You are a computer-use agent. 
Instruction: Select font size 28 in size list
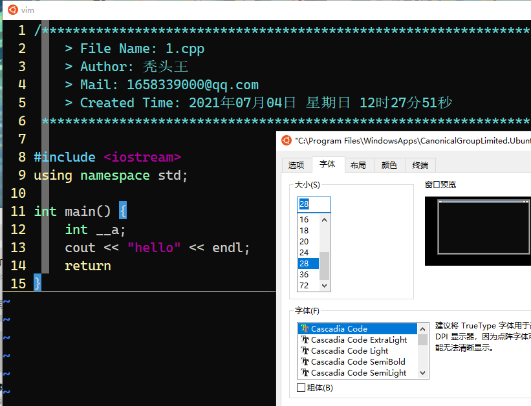pyautogui.click(x=309, y=263)
